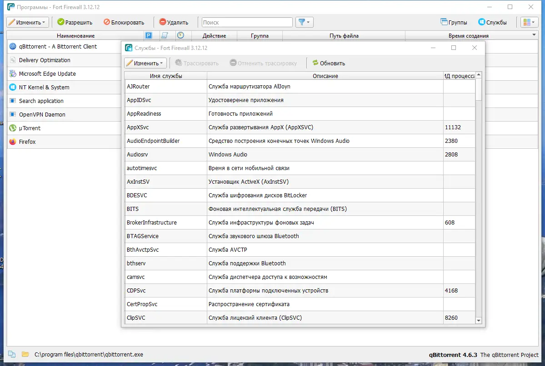Select ClipSVC service row

[x=300, y=317]
